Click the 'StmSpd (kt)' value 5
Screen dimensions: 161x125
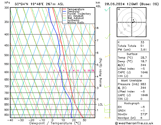point(141,118)
